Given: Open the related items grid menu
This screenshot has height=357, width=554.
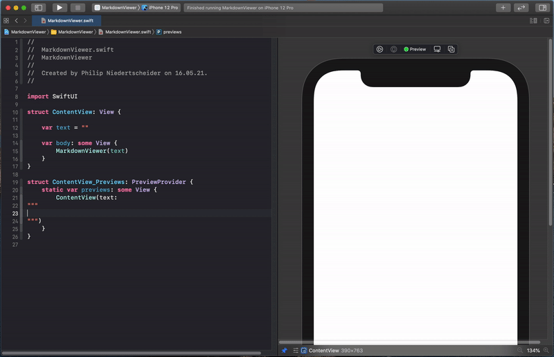Looking at the screenshot, I should point(6,21).
